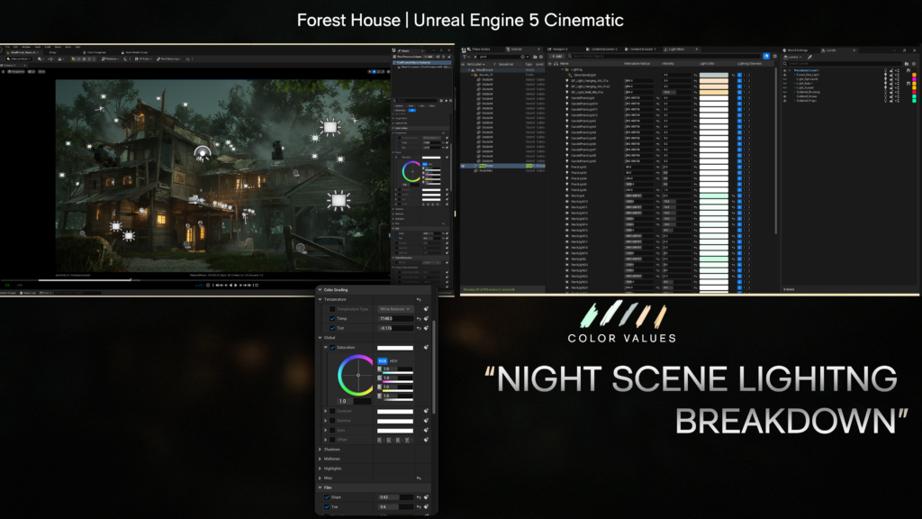Image resolution: width=922 pixels, height=519 pixels.
Task: Click the Outliner settings gear icon
Action: [x=541, y=58]
